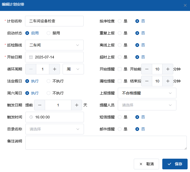The width and height of the screenshot is (190, 172).
Task: Click the calendar icon in 开始日期 field
Action: pos(31,57)
